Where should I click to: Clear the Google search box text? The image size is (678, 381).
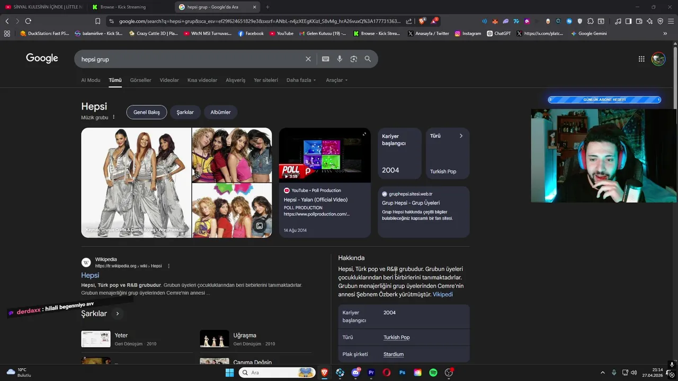point(308,59)
